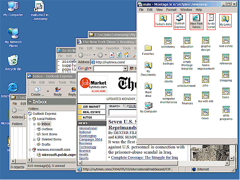
Task: Click the Refresh icon in Internet Explorer
Action: pyautogui.click(x=119, y=55)
